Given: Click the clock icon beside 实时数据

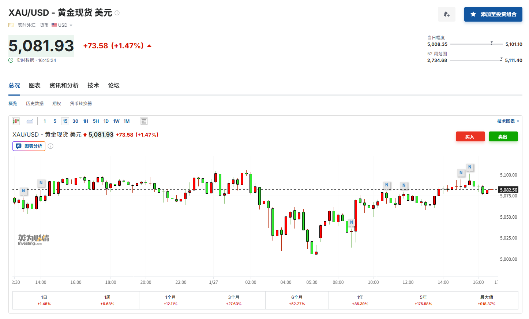Looking at the screenshot, I should pyautogui.click(x=11, y=60).
